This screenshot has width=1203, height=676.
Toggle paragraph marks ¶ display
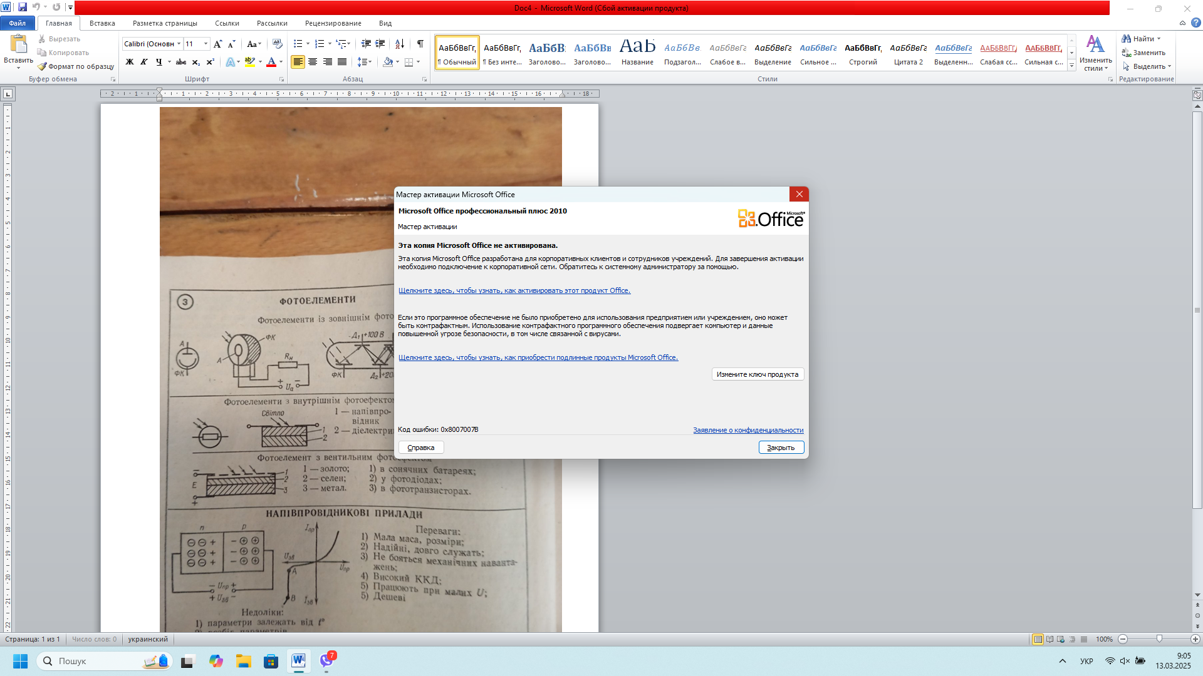(x=420, y=44)
